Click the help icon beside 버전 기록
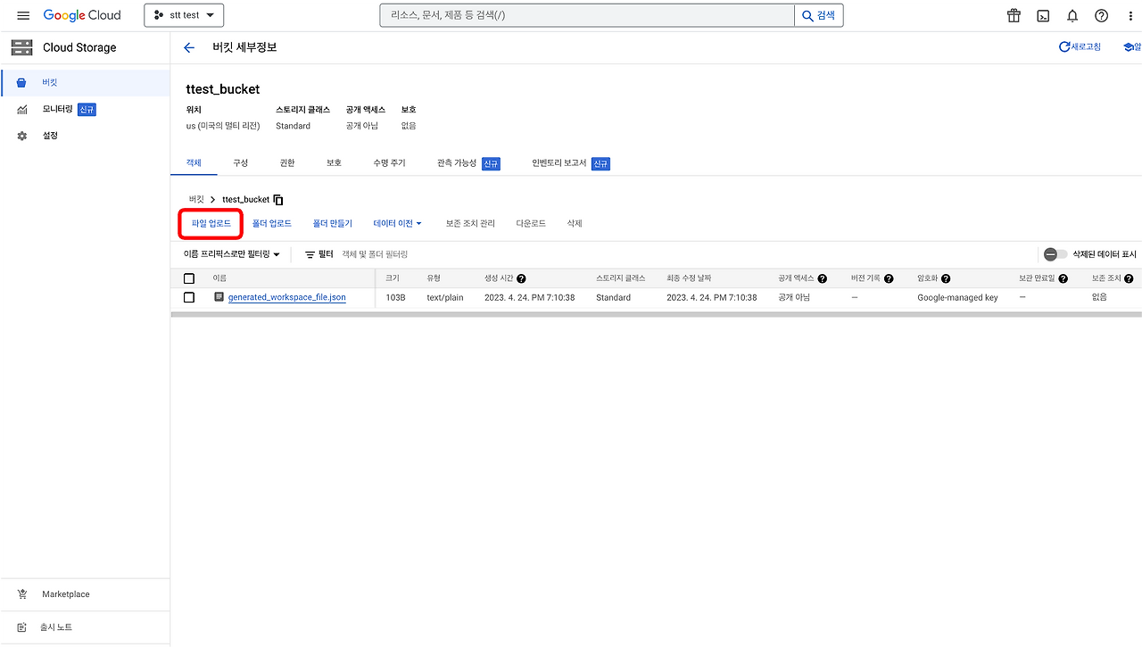The height and width of the screenshot is (647, 1142). click(x=889, y=278)
